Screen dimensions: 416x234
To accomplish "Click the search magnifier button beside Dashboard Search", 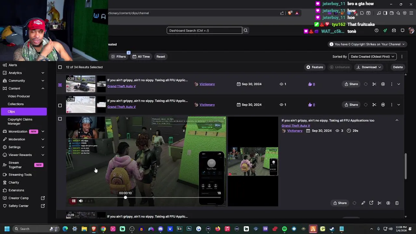I will point(246,31).
